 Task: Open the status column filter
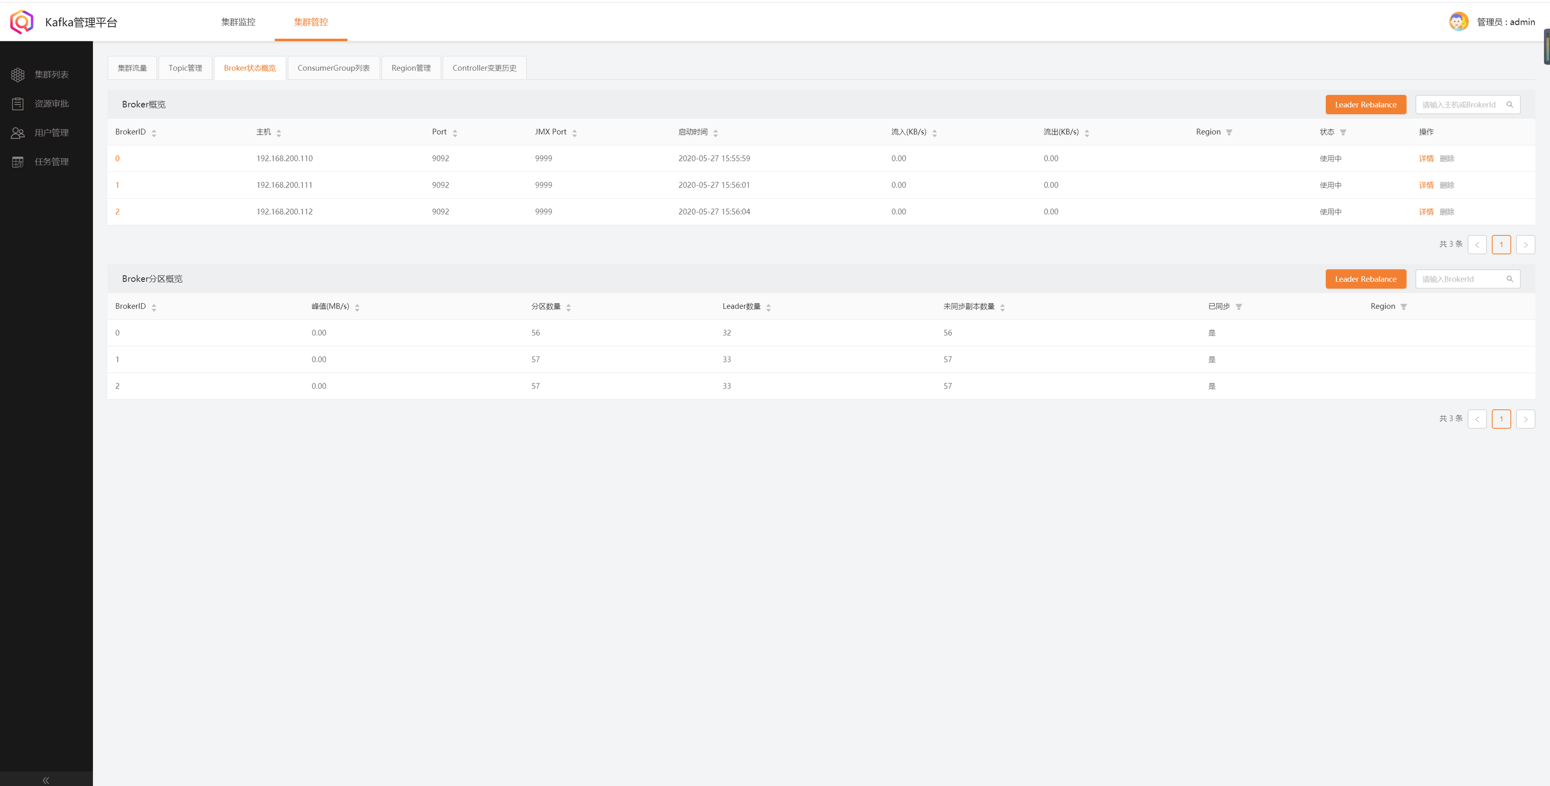point(1343,132)
